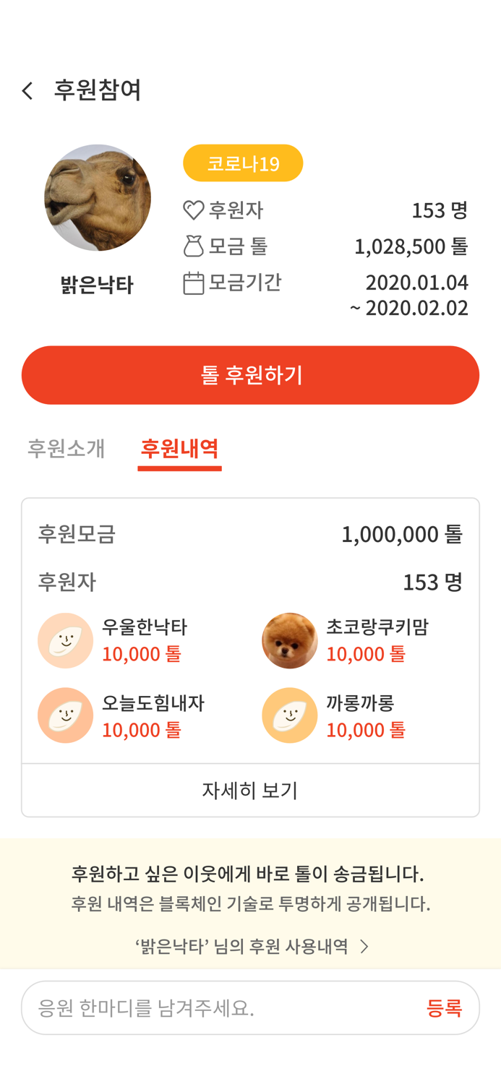
Task: Select the 후원내역 tab
Action: tap(179, 448)
